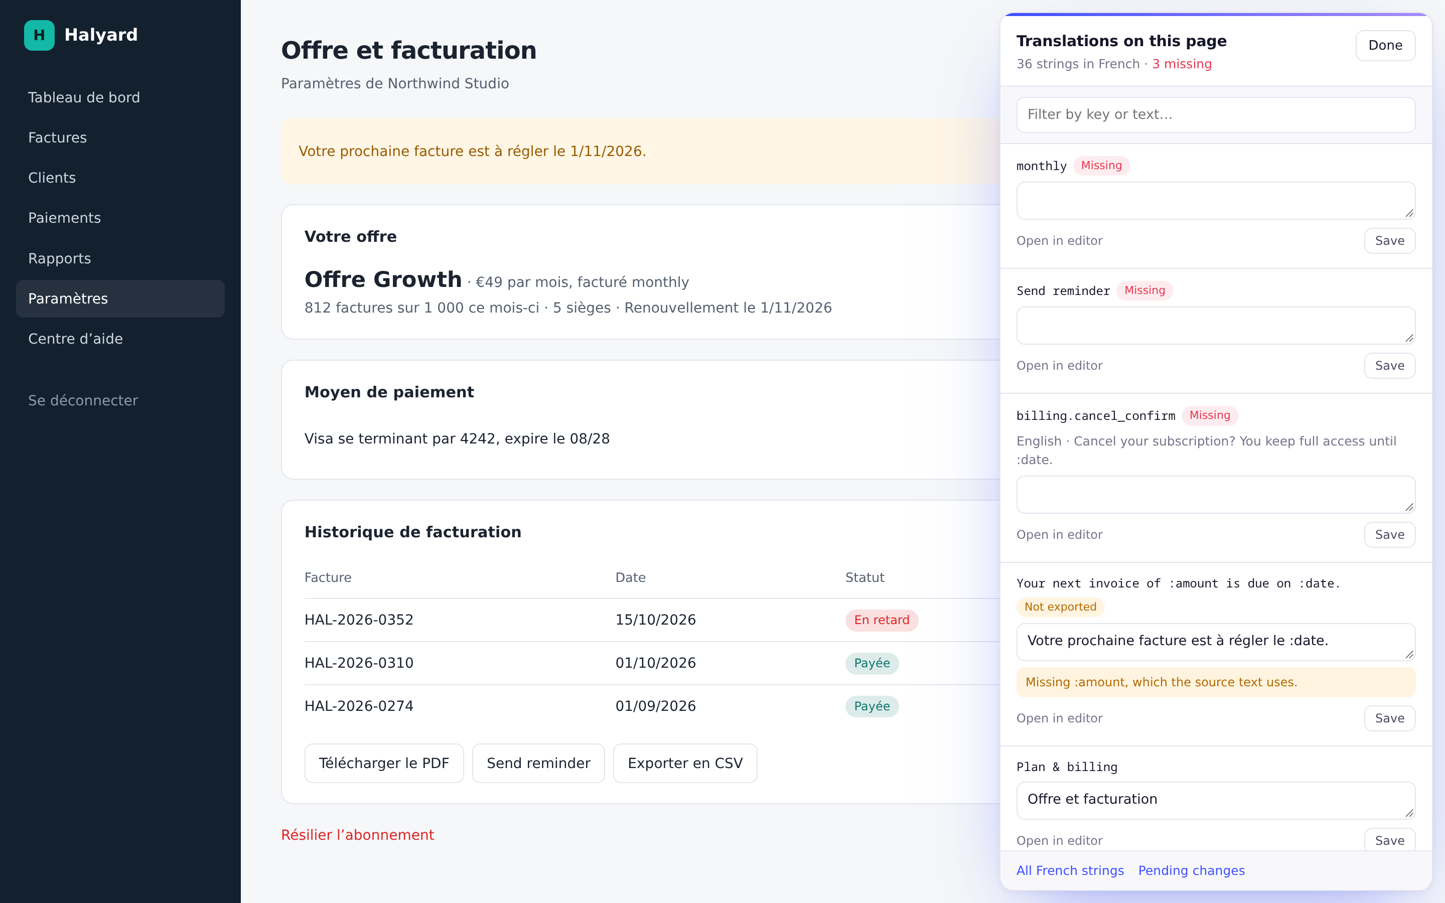Image resolution: width=1445 pixels, height=903 pixels.
Task: Save the Send reminder translation
Action: coord(1389,366)
